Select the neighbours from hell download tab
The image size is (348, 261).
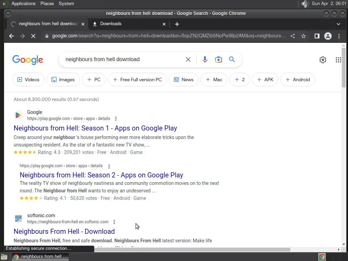click(x=48, y=24)
